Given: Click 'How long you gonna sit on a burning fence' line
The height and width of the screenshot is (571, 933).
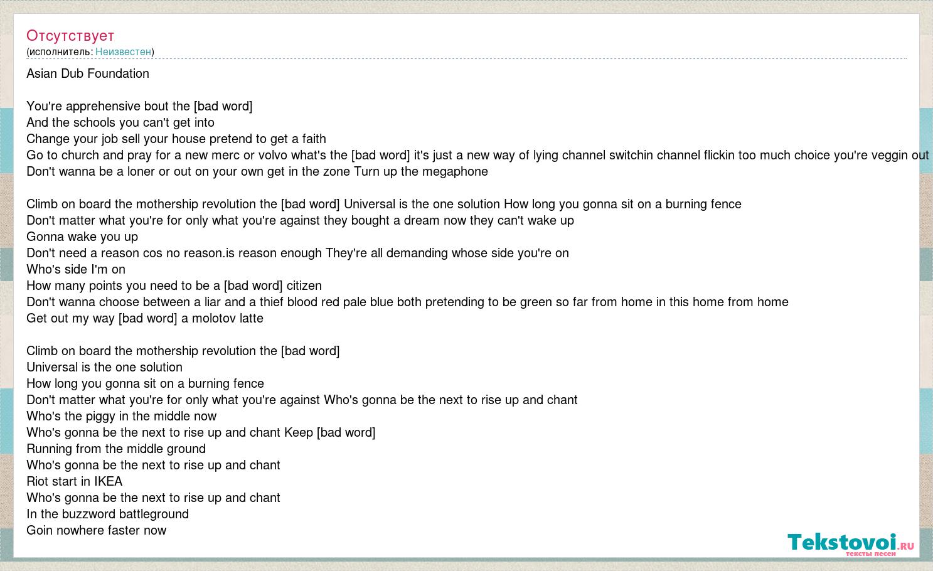Looking at the screenshot, I should pos(146,383).
